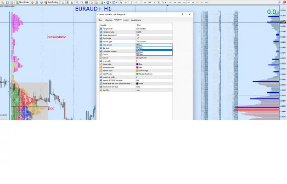This screenshot has height=184, width=287.
Task: Toggle the AutoTrading button
Action: (51, 2)
